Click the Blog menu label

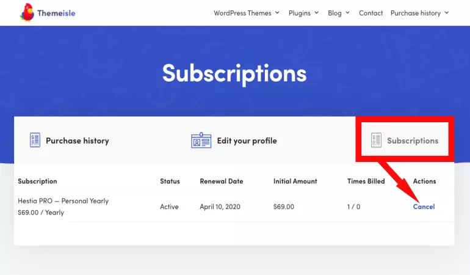click(334, 13)
